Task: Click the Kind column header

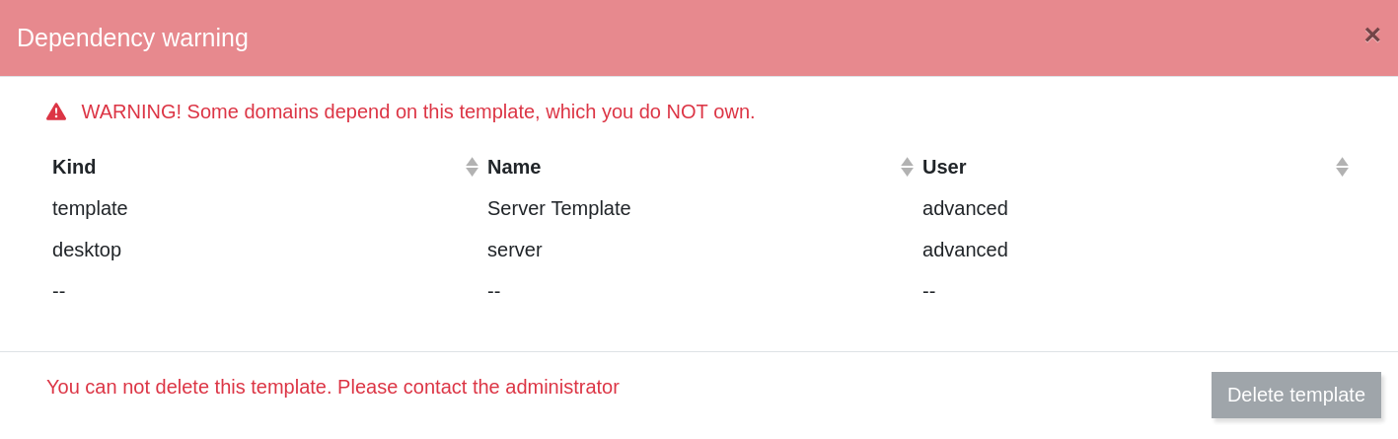Action: 74,167
